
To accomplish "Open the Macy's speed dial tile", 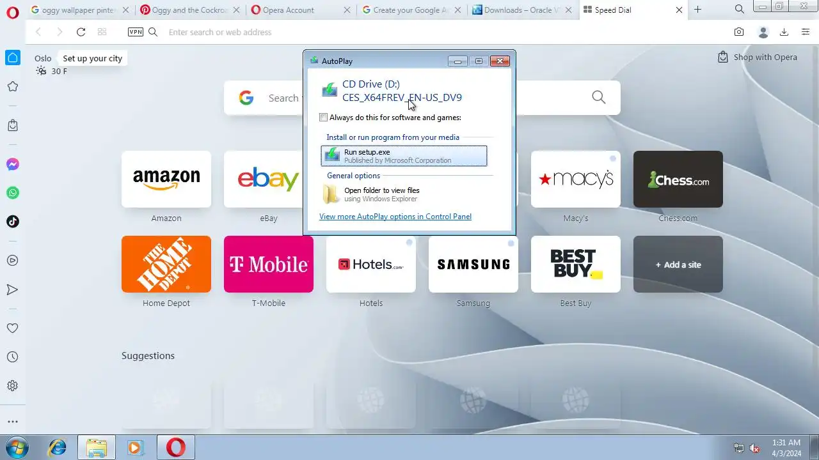I will (576, 179).
